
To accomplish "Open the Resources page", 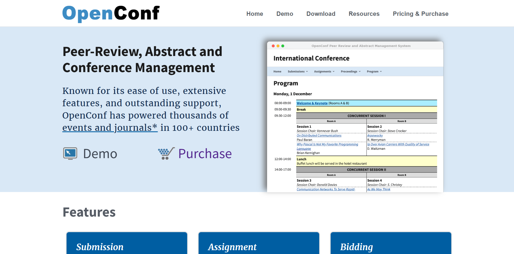I will tap(364, 14).
